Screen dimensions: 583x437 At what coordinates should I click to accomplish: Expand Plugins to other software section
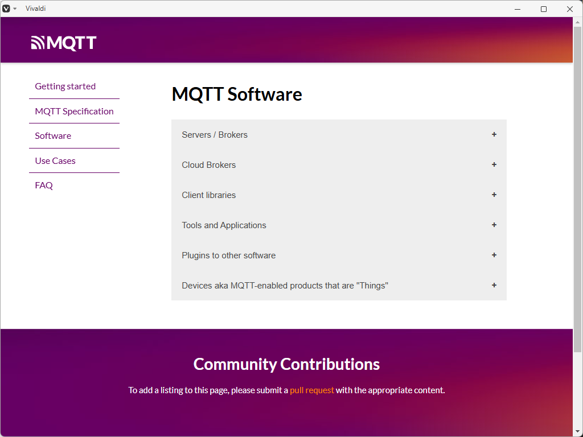tap(339, 255)
